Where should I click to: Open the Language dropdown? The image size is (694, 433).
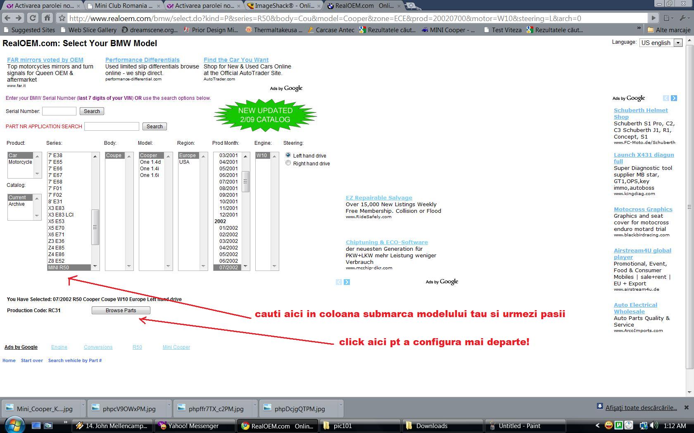pos(661,42)
